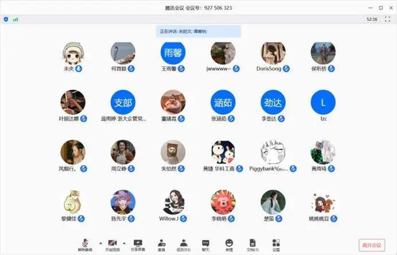Start sharing screen
397x255 pixels.
(138, 245)
